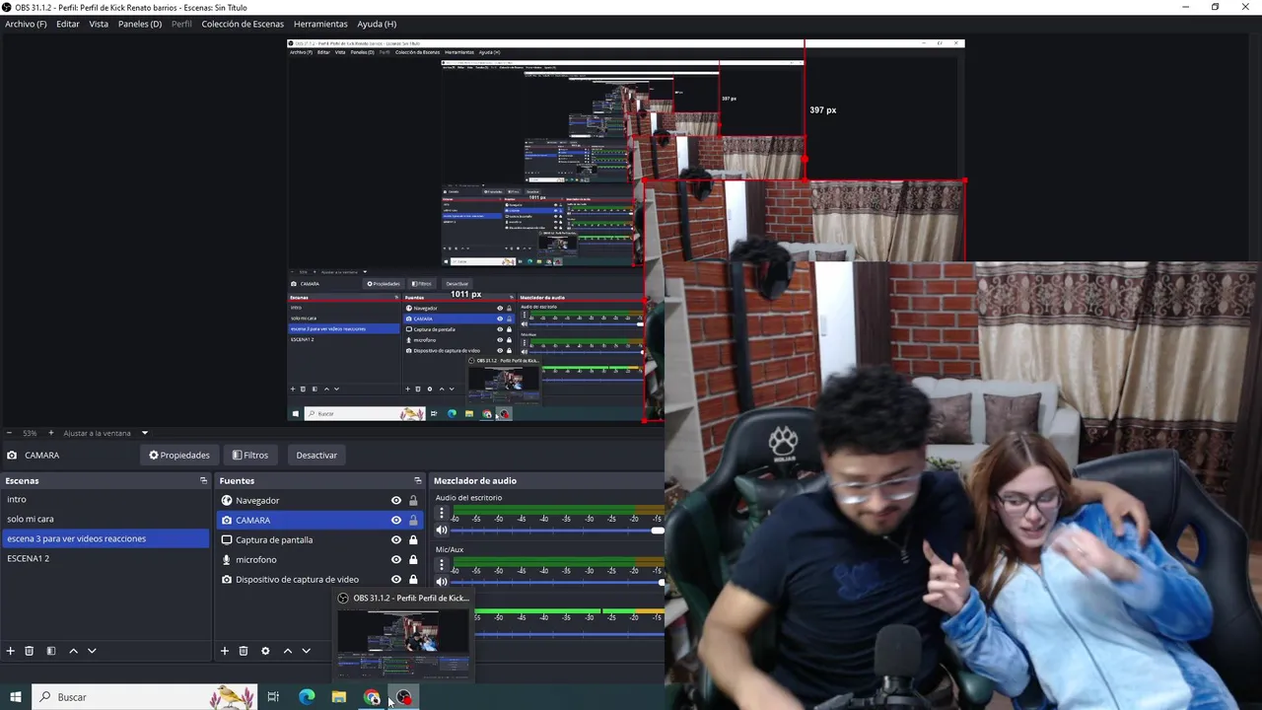Add a new scene with plus icon
1262x710 pixels.
11,651
